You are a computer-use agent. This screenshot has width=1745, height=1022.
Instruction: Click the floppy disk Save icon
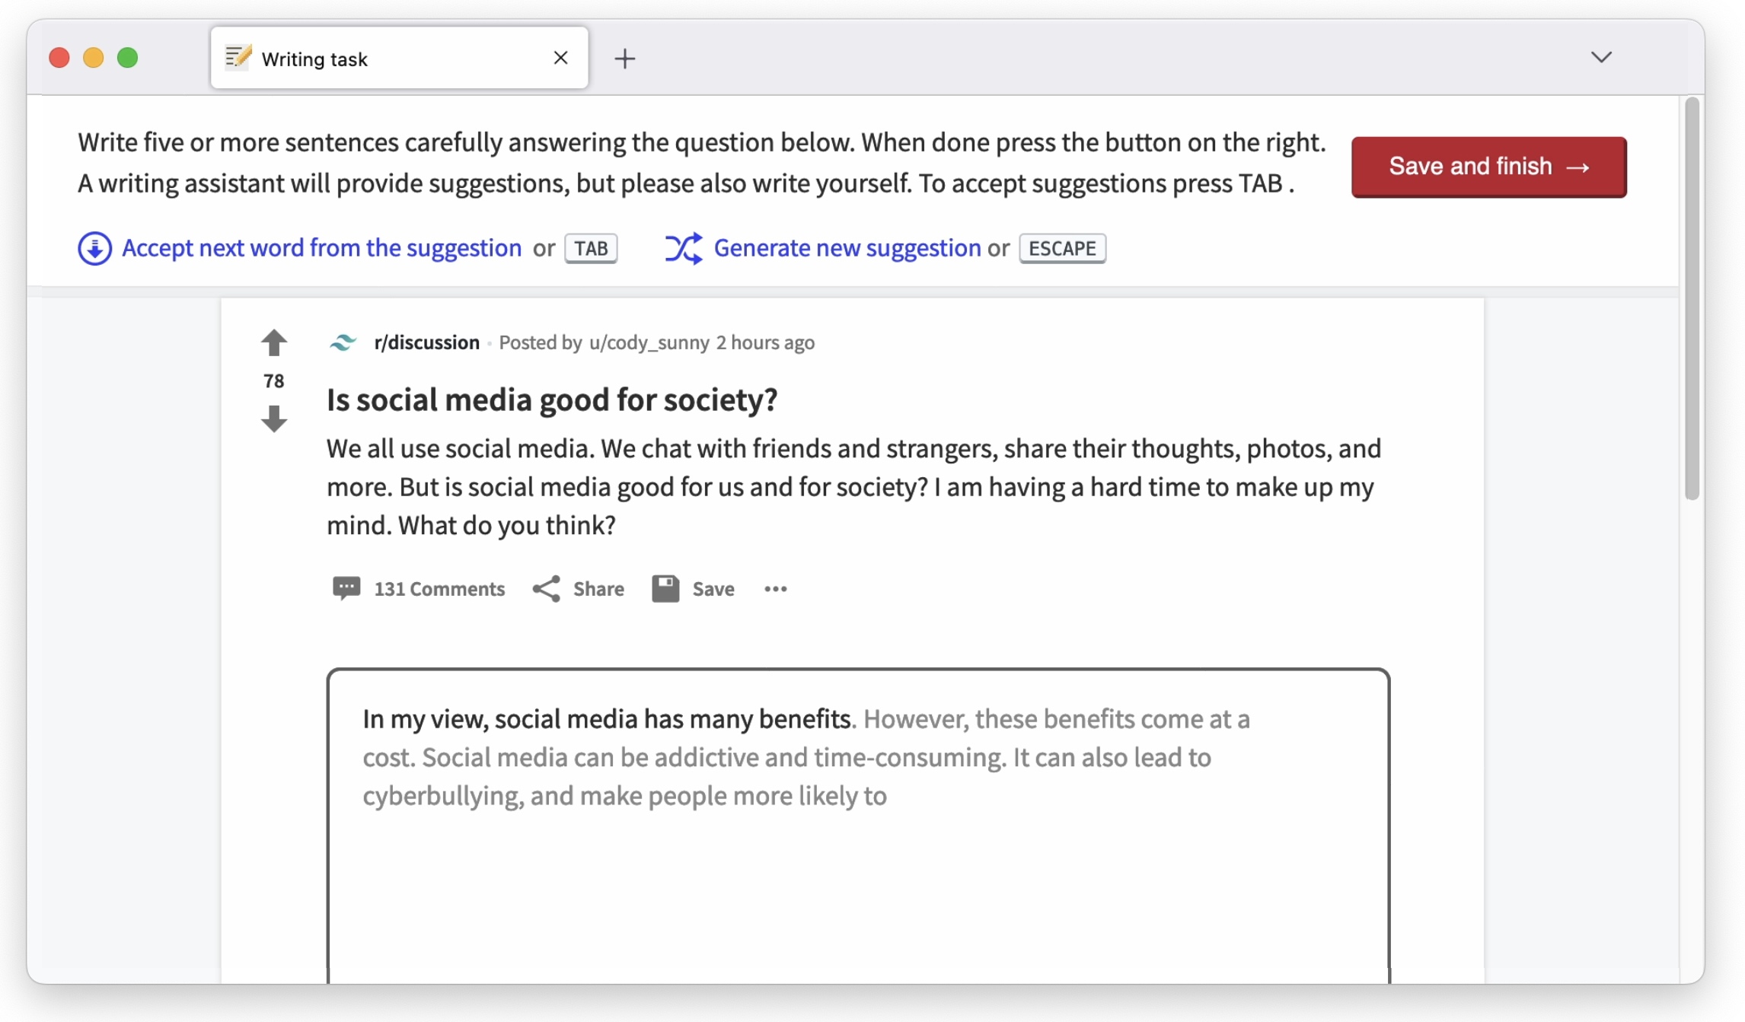(665, 588)
